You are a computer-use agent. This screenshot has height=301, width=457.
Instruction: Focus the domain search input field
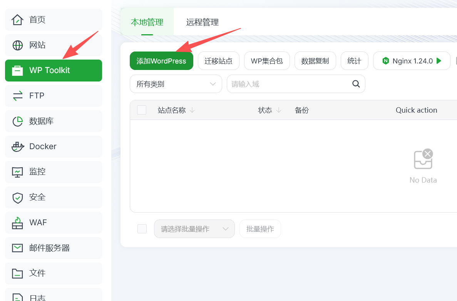coord(289,84)
